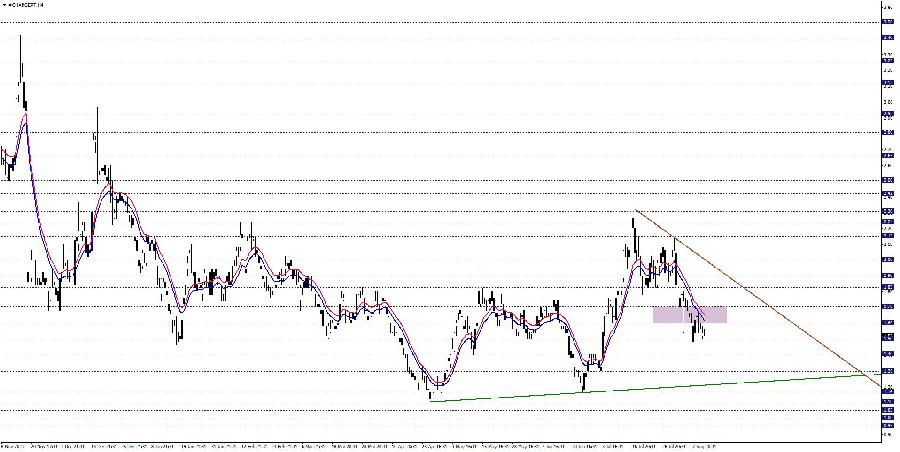Click the 20 Nov 17:31 date label
The height and width of the screenshot is (452, 900).
pos(44,447)
